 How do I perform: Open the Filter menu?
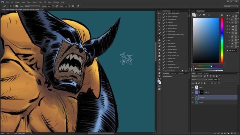point(40,2)
